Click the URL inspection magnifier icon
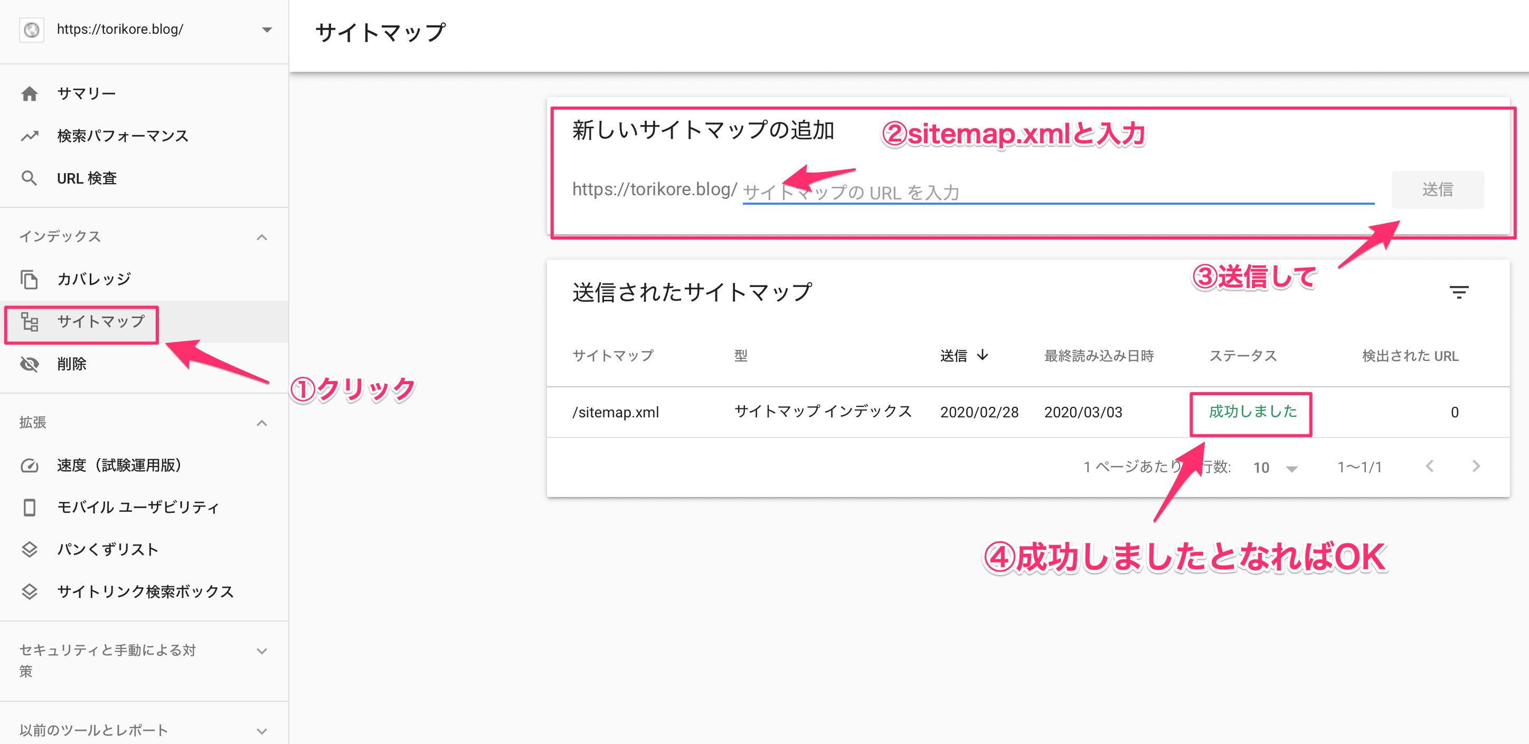 coord(29,178)
